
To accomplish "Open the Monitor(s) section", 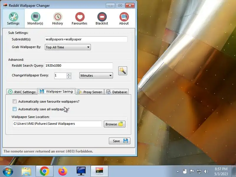I will [x=35, y=19].
